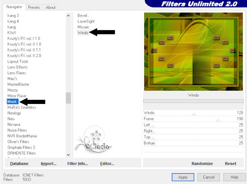This screenshot has height=184, width=247.
Task: Click the Randomize button
Action: click(x=202, y=163)
